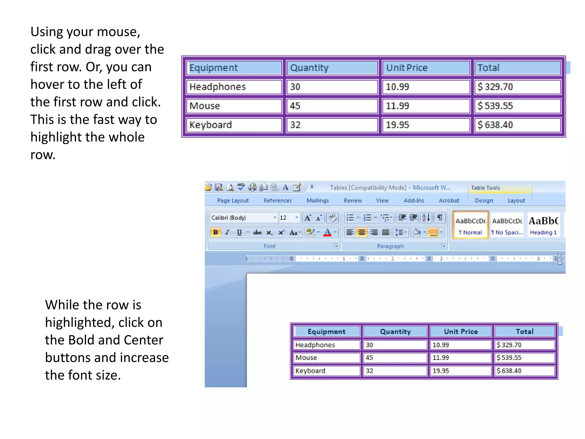Turn on Center alignment in Paragraph group
The width and height of the screenshot is (585, 439).
click(x=362, y=232)
